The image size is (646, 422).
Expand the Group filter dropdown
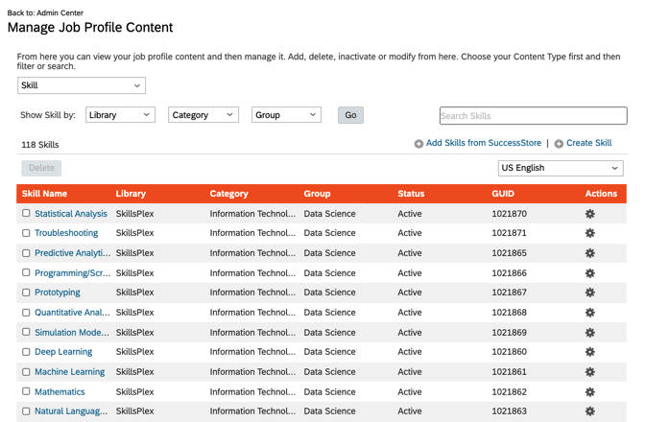tap(286, 115)
